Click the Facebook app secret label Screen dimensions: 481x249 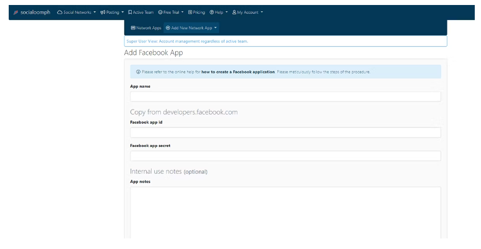coord(150,146)
